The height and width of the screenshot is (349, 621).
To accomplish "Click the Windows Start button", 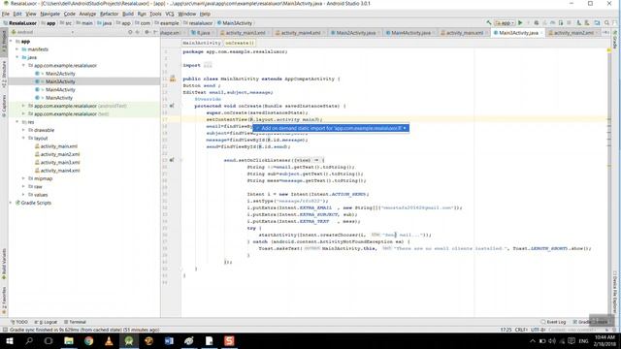I will 10,340.
